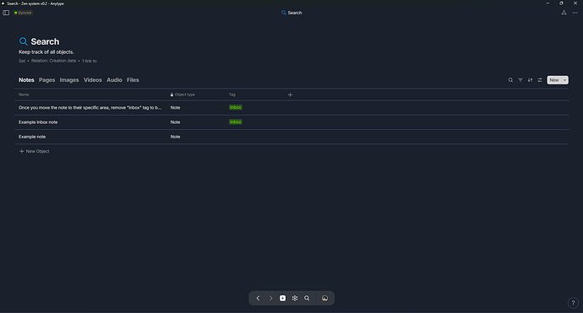The image size is (583, 313).
Task: Create new object with navigation plus icon
Action: point(282,298)
